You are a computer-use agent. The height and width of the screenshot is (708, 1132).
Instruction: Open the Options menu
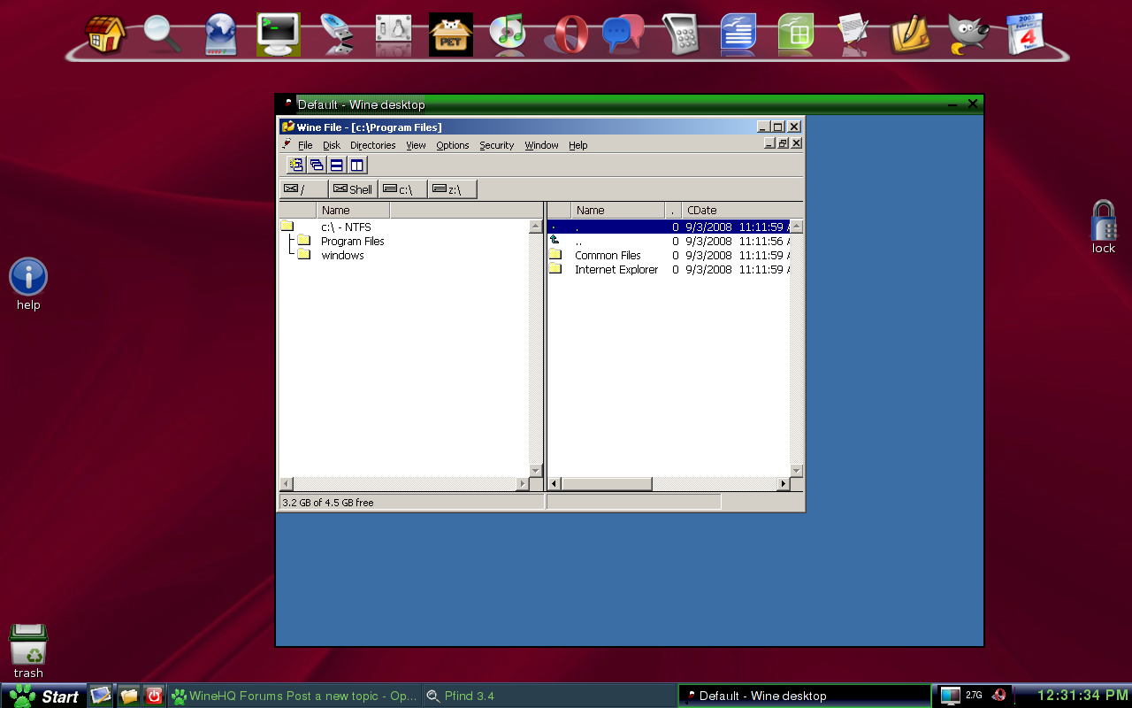(452, 145)
